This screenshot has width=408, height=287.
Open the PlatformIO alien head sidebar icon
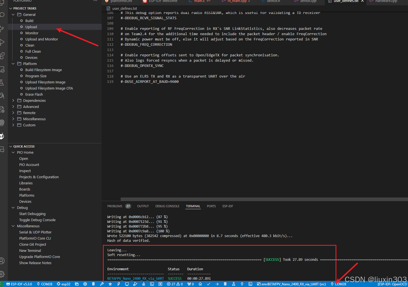pos(2,136)
